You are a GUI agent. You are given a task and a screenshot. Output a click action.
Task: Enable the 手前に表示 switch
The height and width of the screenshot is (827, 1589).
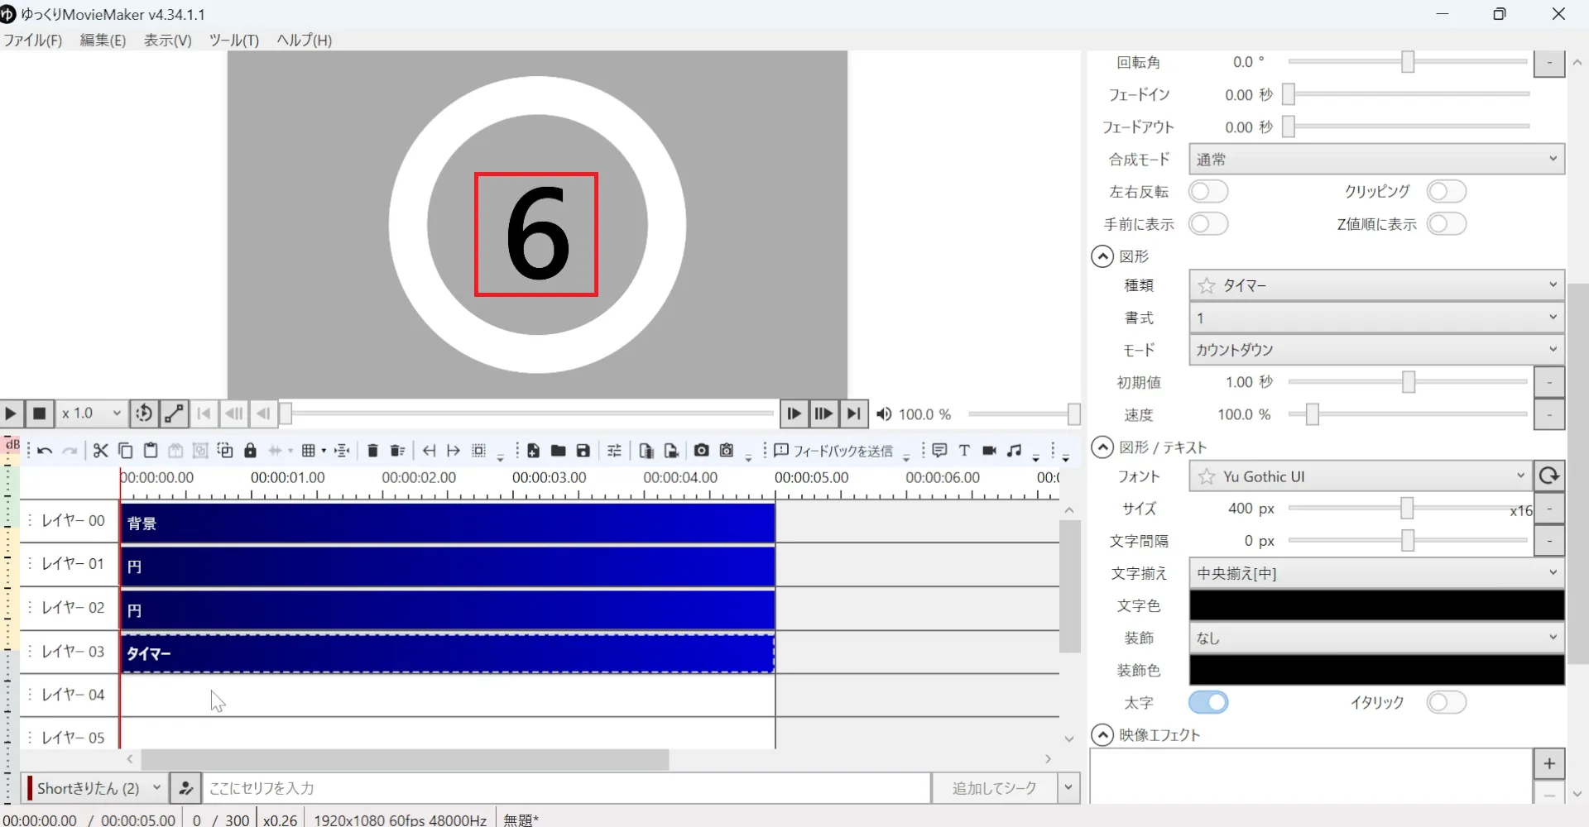(x=1208, y=224)
